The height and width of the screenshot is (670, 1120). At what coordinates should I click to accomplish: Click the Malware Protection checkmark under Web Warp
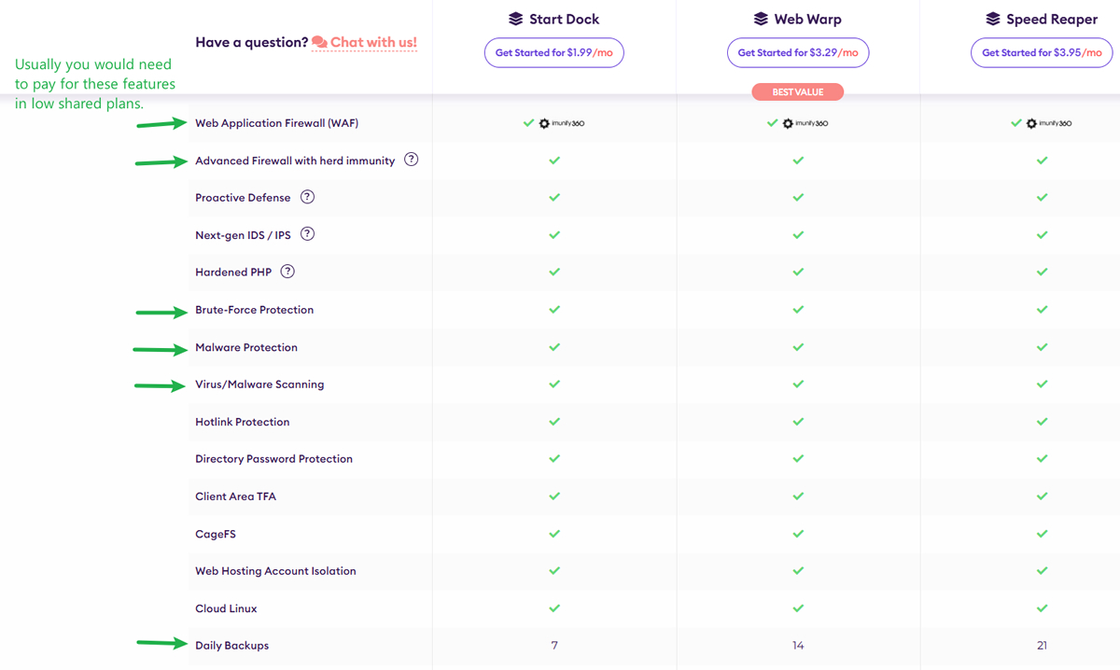(797, 347)
